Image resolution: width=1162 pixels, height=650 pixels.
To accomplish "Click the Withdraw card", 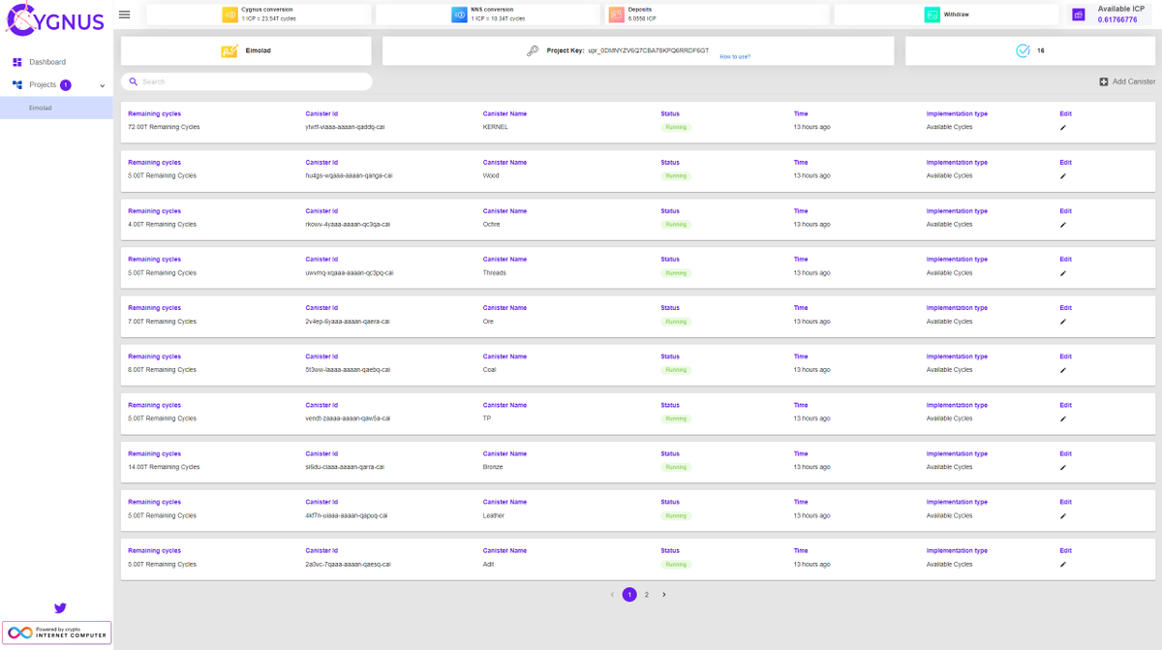I will (947, 15).
